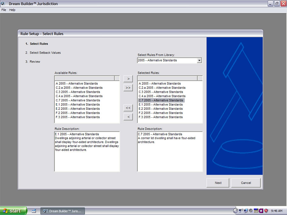Select F.2 2005 rule in Selected Rules
Viewport: 287px width, 215px height.
point(160,113)
